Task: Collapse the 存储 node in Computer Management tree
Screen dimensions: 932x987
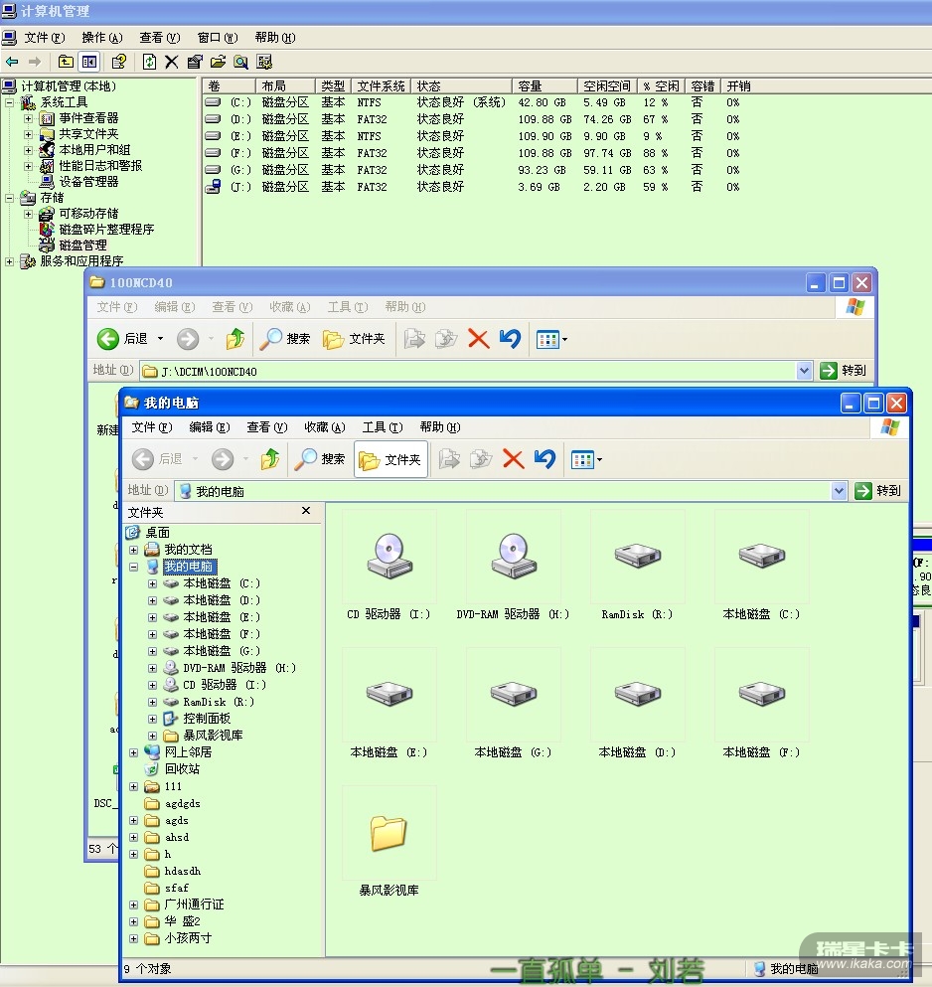Action: (x=10, y=198)
